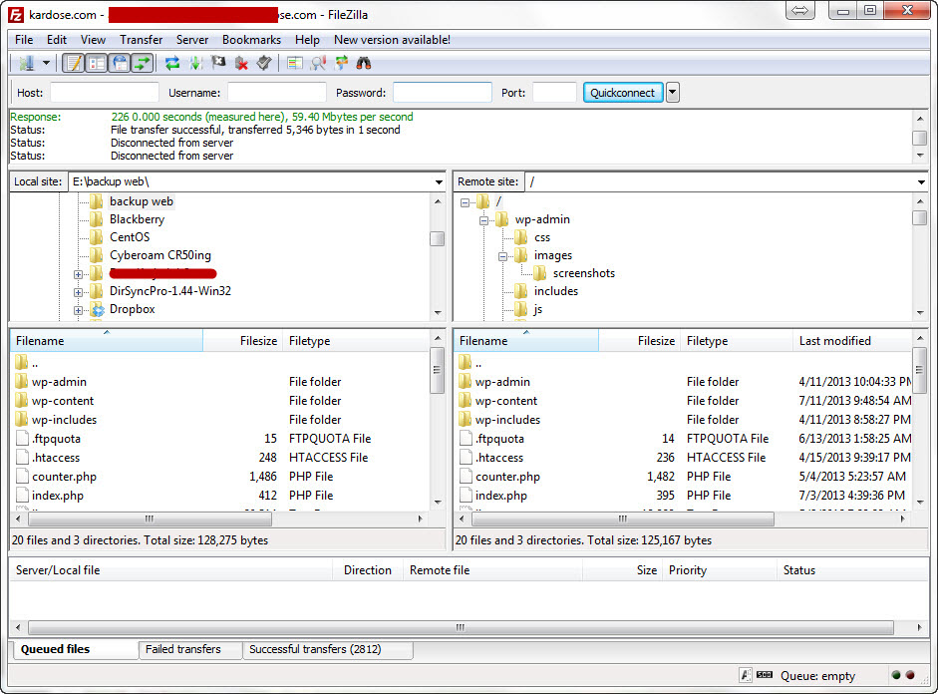
Task: Select local wp-content folder
Action: 62,401
